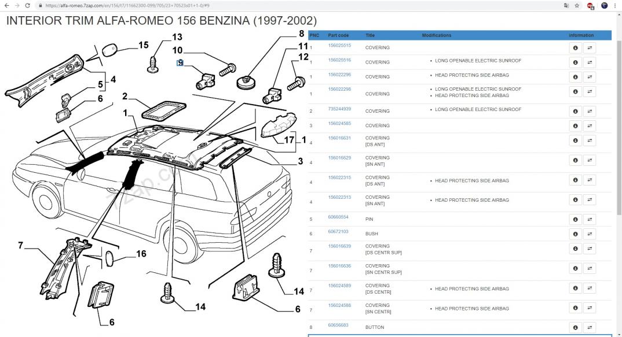
Task: Select callout number 8 in diagram
Action: pos(302,34)
